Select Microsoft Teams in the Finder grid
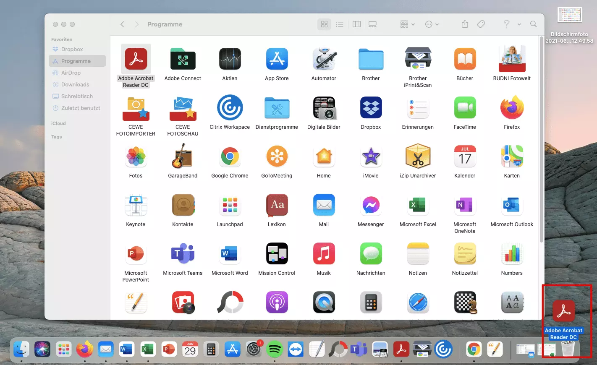Viewport: 597px width, 365px height. 183,254
